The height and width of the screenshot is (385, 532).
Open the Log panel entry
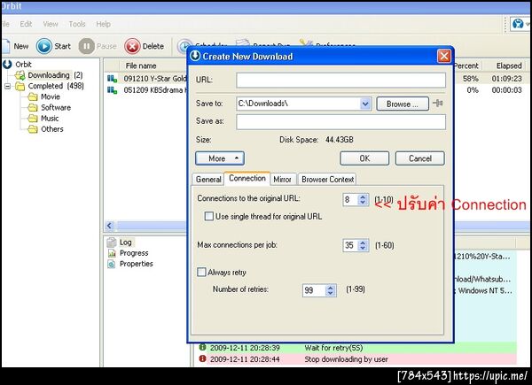[x=120, y=243]
